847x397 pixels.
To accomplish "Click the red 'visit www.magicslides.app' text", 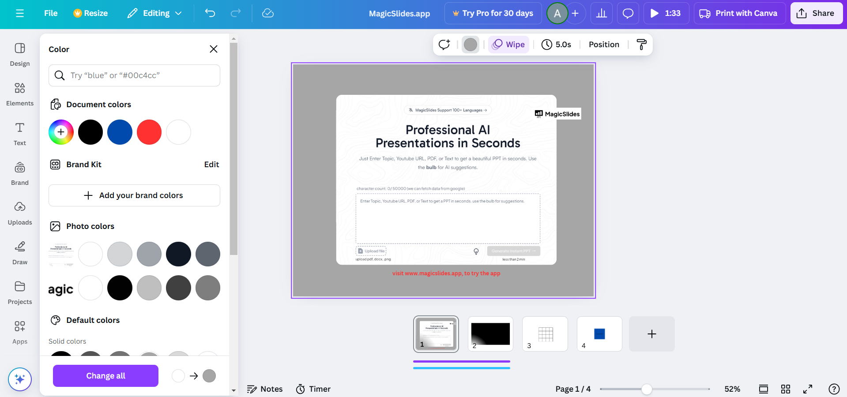I will point(446,273).
